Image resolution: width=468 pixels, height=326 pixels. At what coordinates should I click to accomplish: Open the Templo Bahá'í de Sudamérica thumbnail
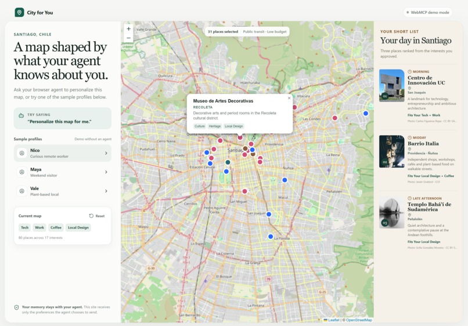tap(391, 212)
